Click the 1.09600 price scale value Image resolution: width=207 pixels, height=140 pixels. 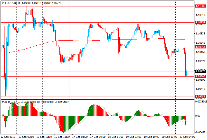coord(200,80)
